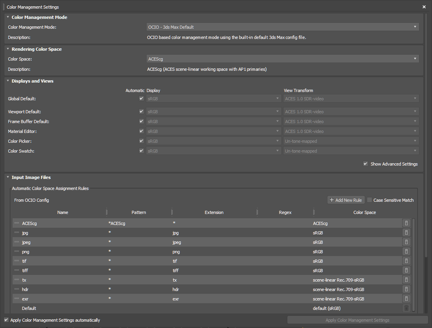The width and height of the screenshot is (432, 328).
Task: Click the Pattern column header
Action: coord(139,212)
